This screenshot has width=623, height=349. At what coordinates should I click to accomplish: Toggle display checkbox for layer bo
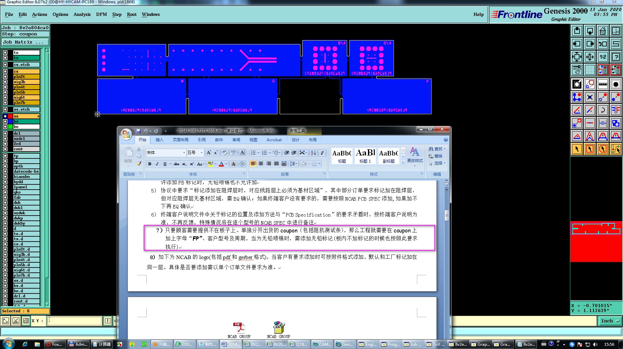pyautogui.click(x=5, y=127)
